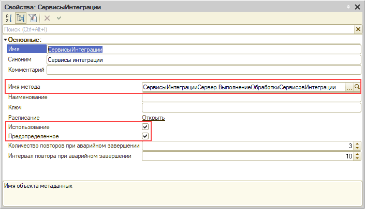Click the cancel (X) toolbar icon
This screenshot has width=365, height=209.
coord(47,18)
